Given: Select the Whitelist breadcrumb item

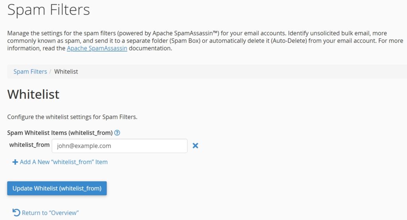Looking at the screenshot, I should (x=66, y=71).
